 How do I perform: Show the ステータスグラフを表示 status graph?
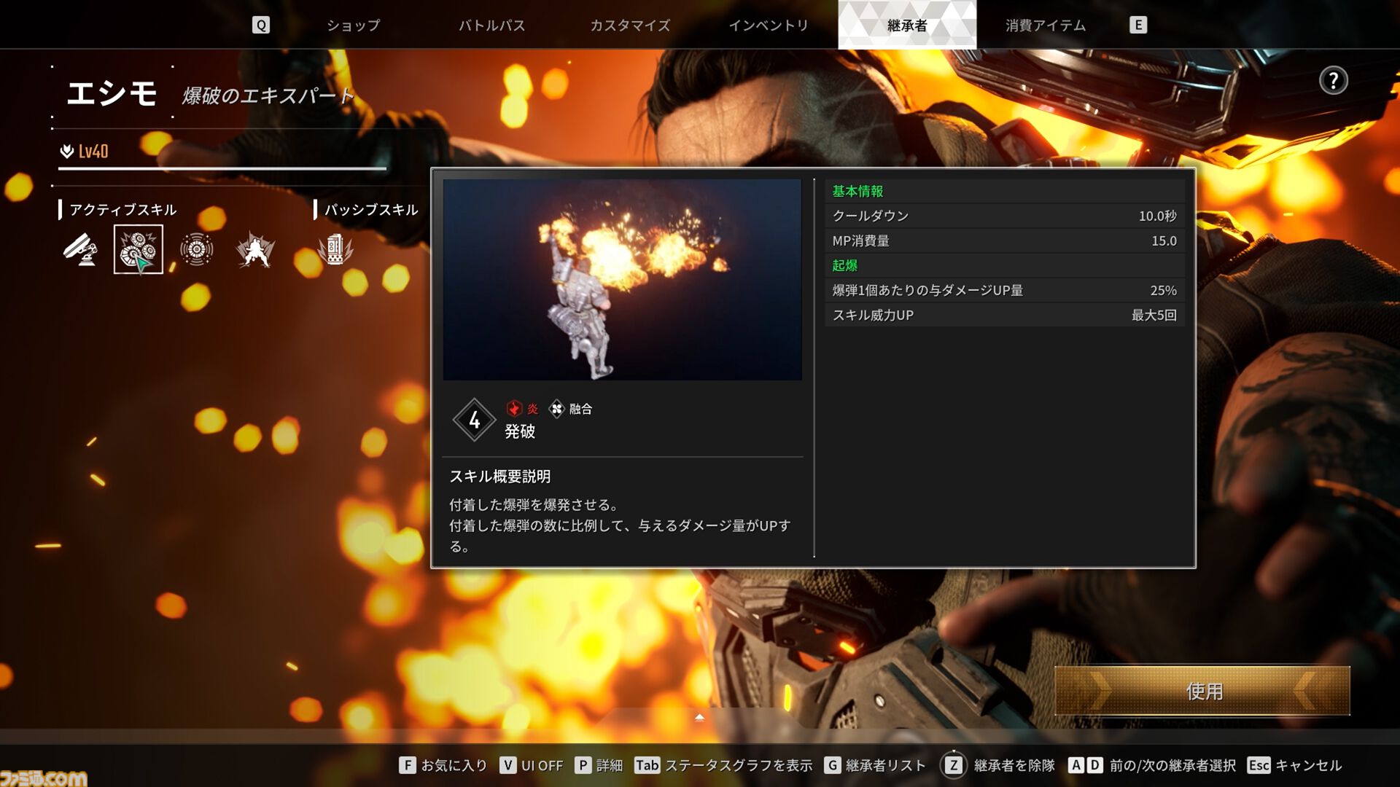click(x=723, y=765)
